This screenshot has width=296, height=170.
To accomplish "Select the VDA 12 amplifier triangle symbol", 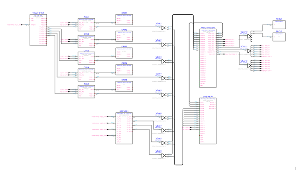I will tap(249, 65).
